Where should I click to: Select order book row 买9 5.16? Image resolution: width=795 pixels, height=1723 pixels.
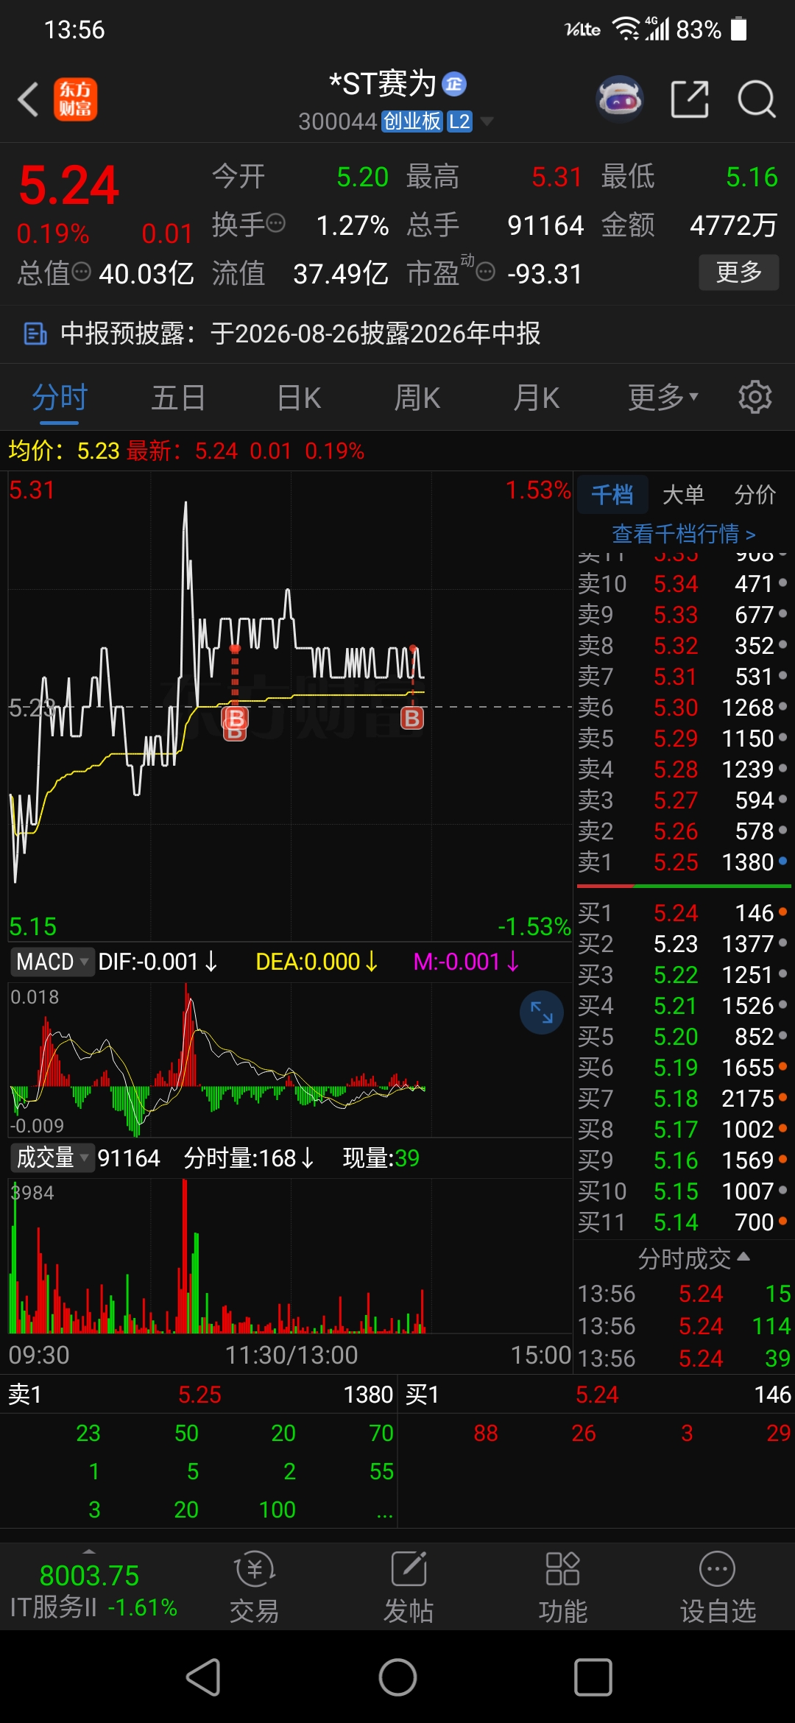[683, 1160]
